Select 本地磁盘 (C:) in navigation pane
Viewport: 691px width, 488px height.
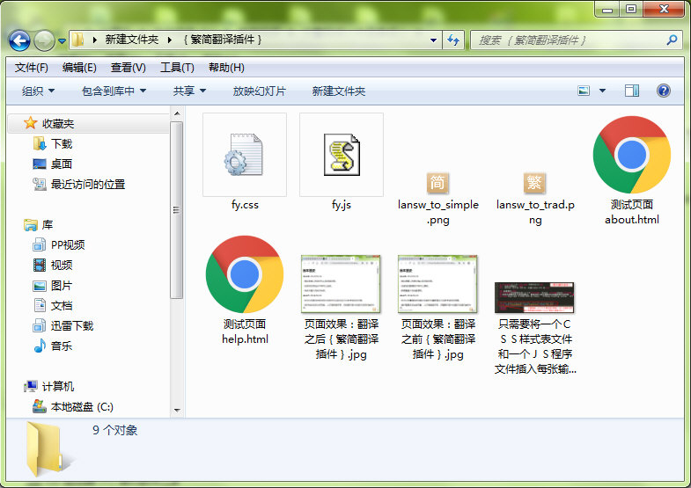coord(82,407)
